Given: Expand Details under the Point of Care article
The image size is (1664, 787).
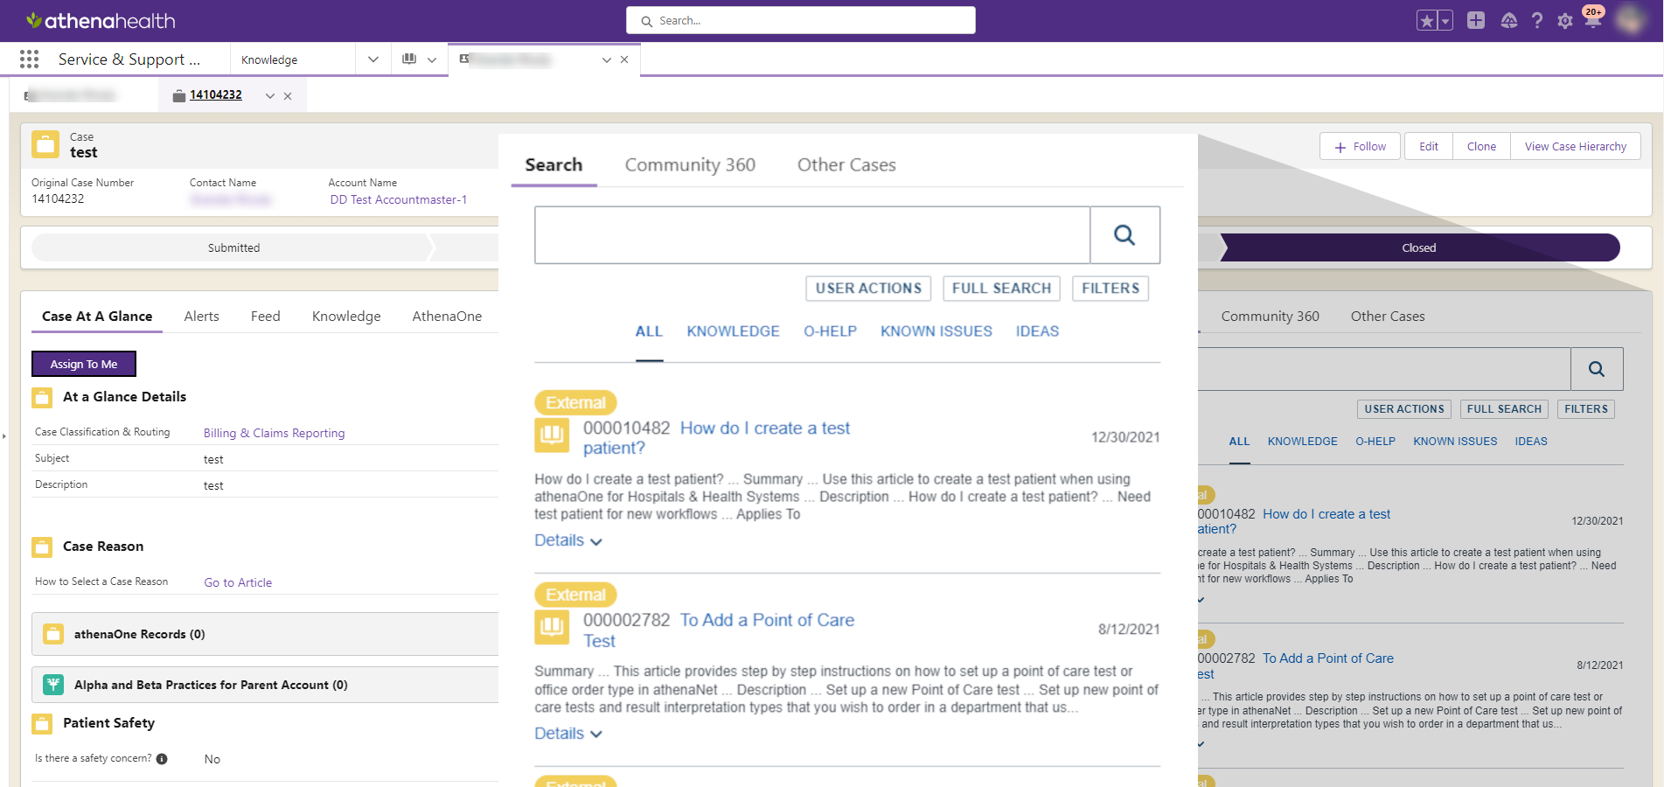Looking at the screenshot, I should click(x=567, y=734).
